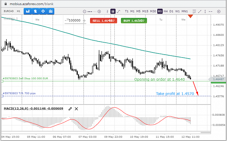Select the M30 timeframe
227x141 pixels.
(153, 11)
